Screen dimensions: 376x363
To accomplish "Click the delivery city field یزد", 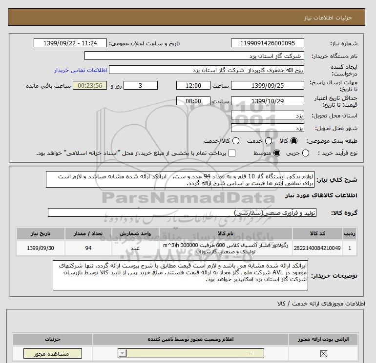I will point(268,128).
